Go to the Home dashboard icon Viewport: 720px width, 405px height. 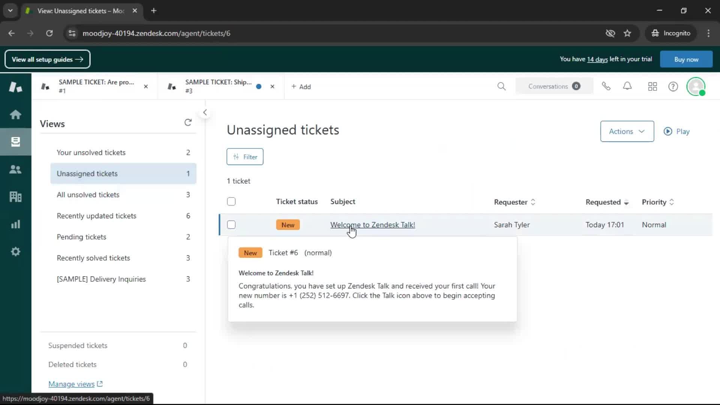[x=15, y=114]
